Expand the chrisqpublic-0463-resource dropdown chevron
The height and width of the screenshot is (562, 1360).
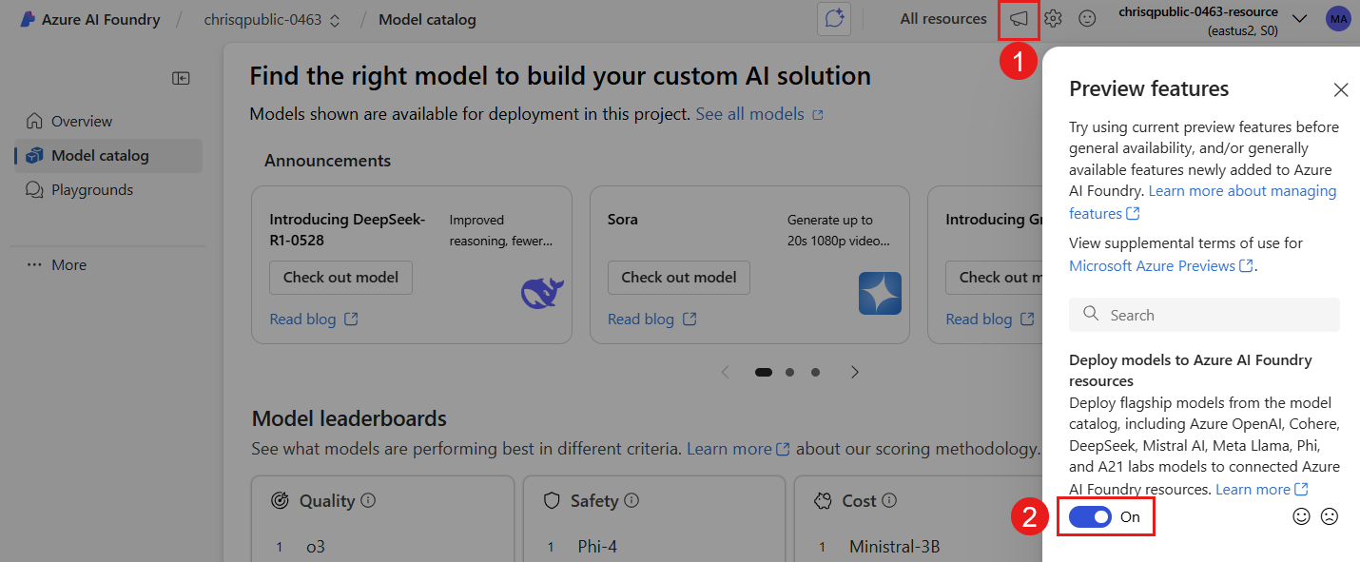point(1301,19)
